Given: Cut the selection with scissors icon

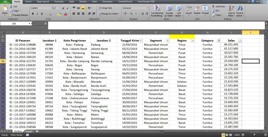Looking at the screenshot, I should 13,6.
